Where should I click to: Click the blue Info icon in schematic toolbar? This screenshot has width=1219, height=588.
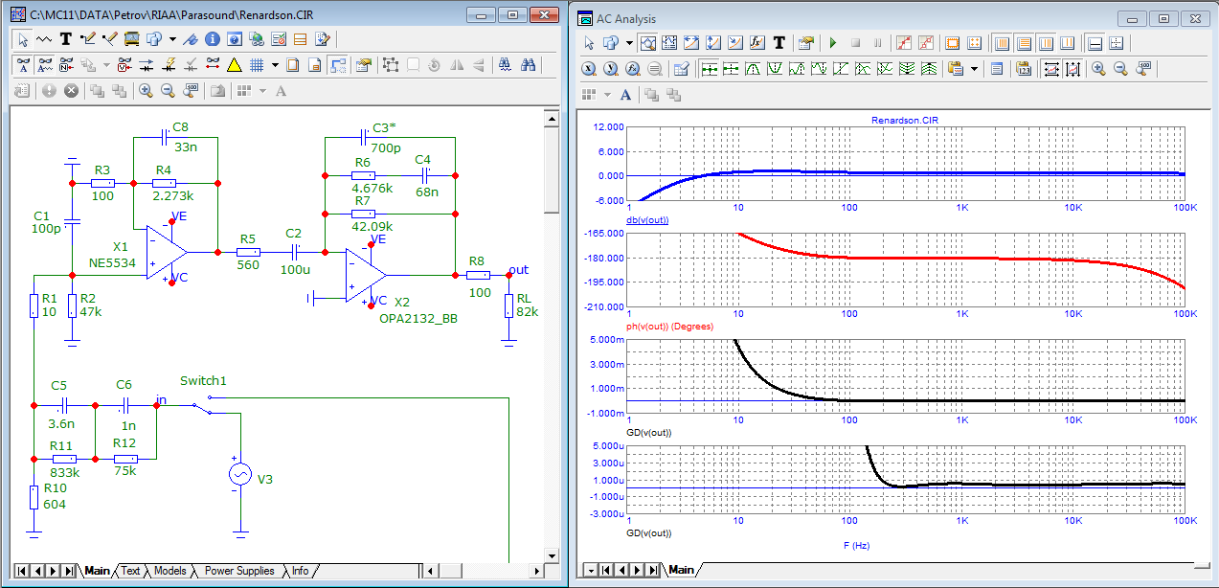212,39
